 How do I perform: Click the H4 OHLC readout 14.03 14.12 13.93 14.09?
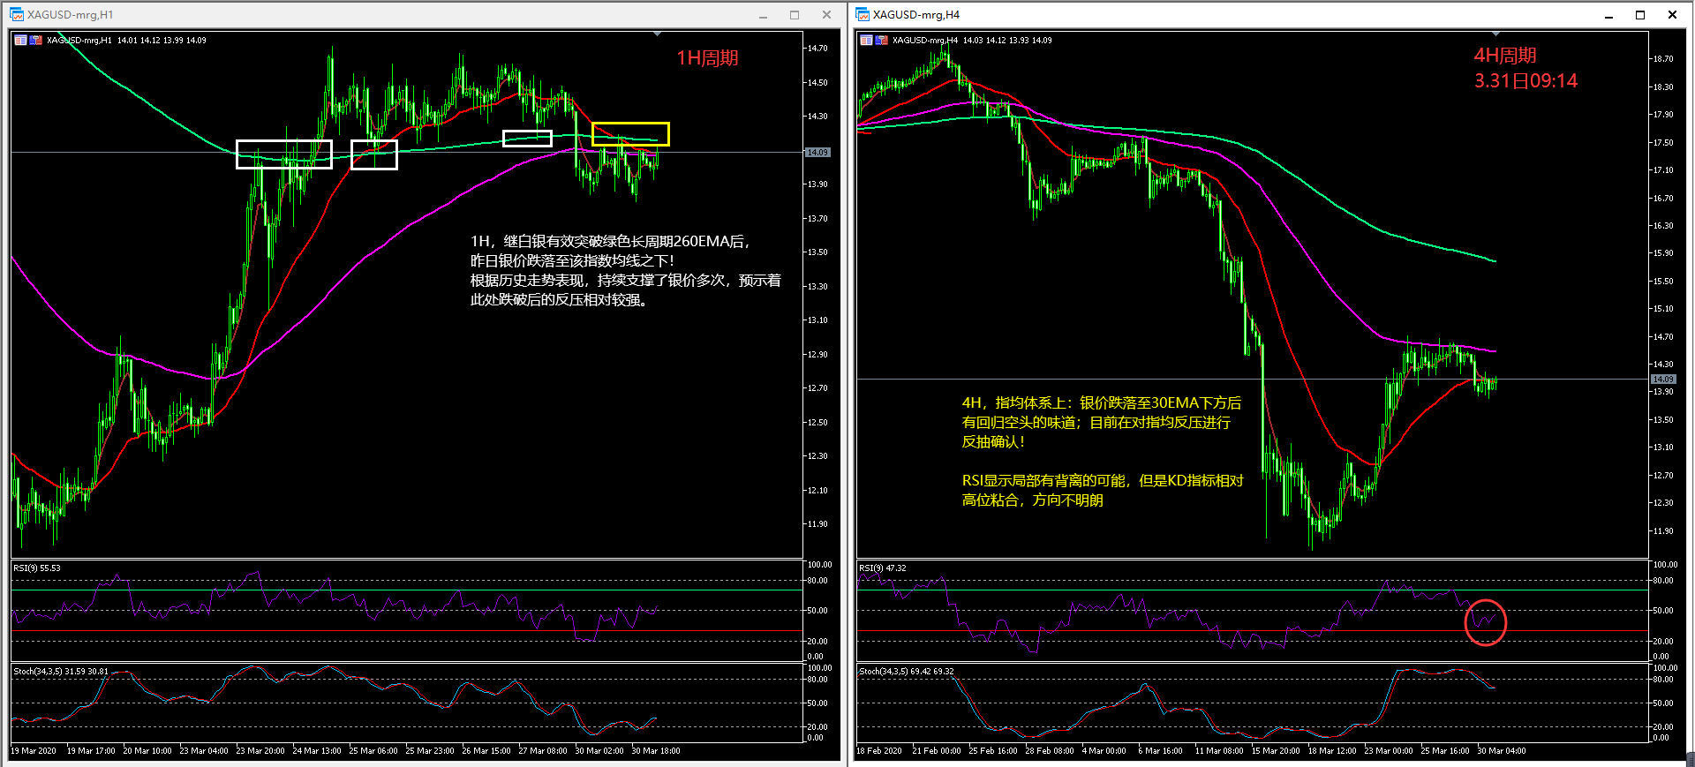1007,41
